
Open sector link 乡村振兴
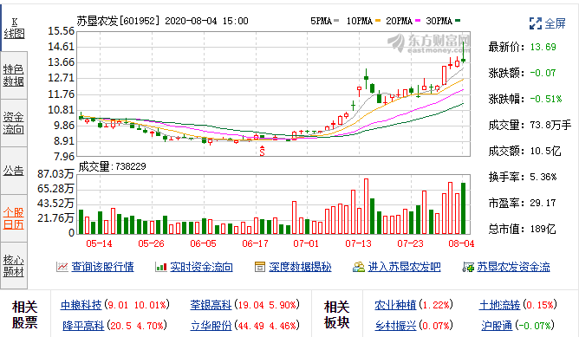[x=395, y=326]
